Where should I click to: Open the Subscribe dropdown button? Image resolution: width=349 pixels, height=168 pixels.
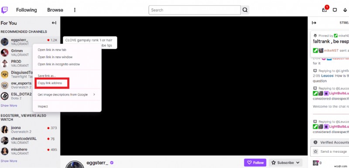(x=285, y=163)
